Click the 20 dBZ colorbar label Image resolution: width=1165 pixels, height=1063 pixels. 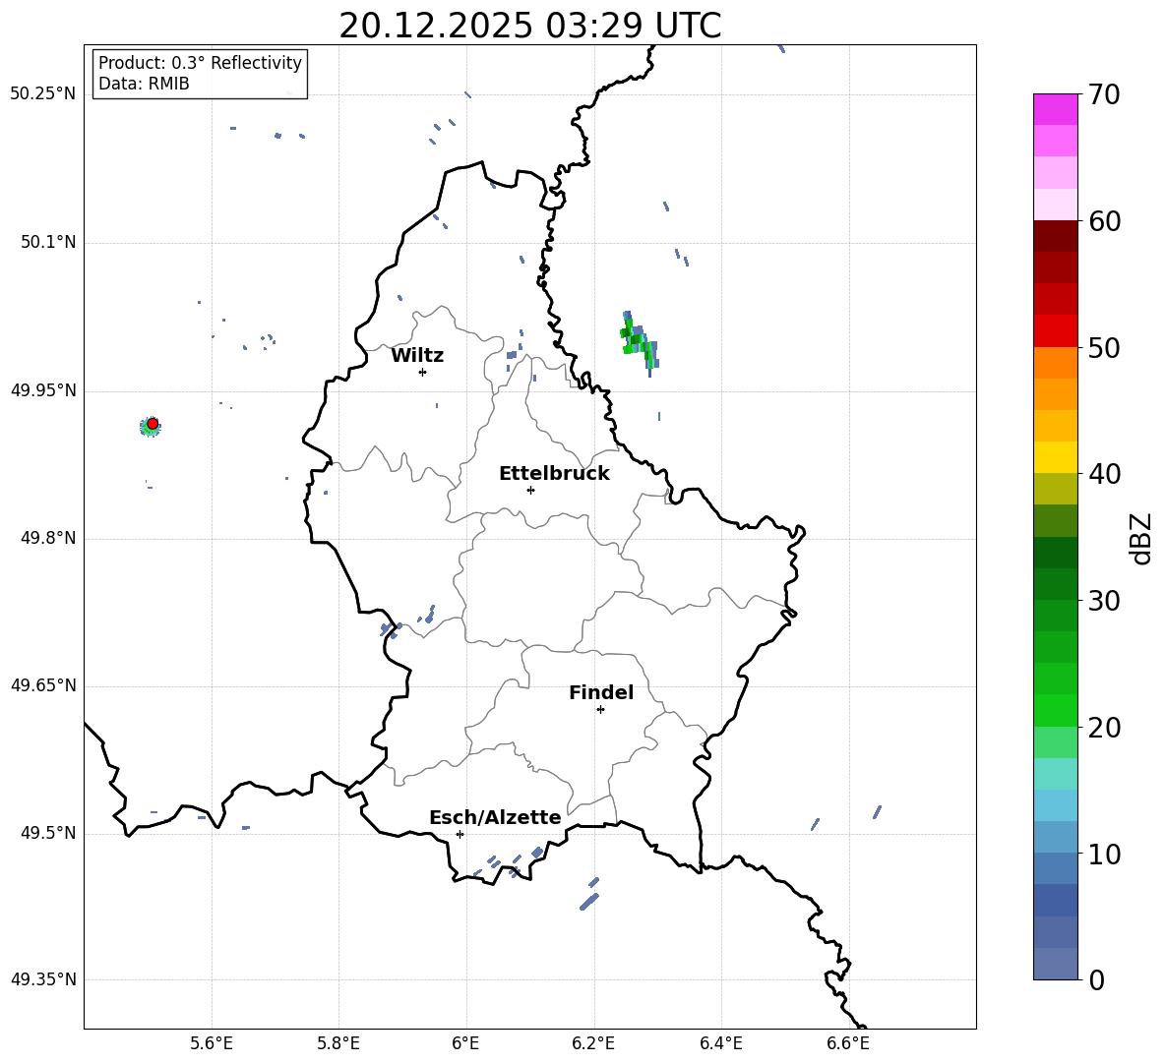1104,728
